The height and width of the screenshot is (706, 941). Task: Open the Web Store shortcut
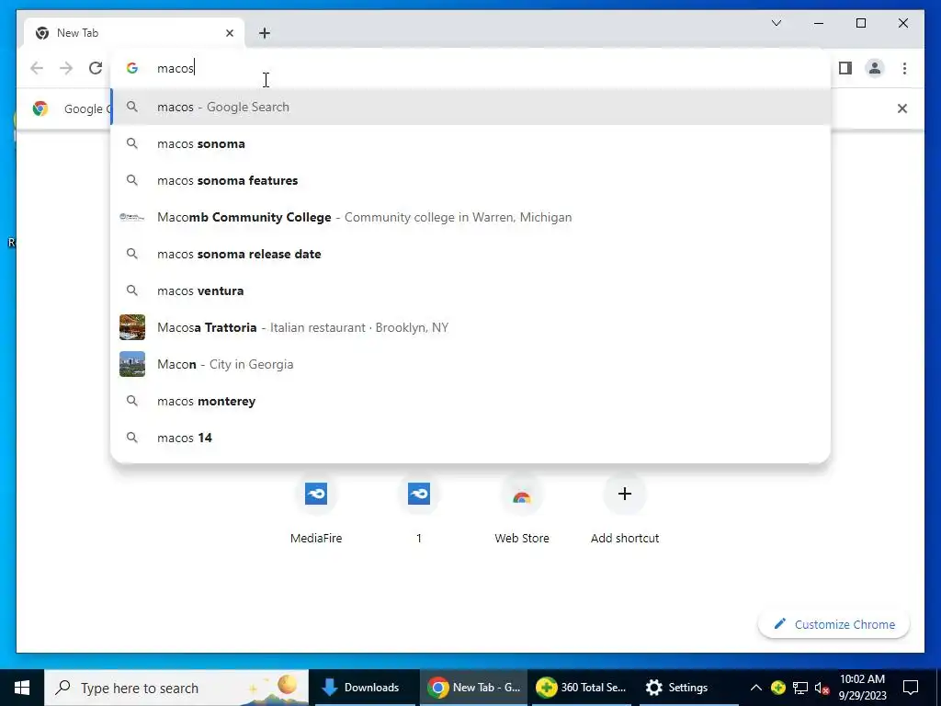point(522,507)
